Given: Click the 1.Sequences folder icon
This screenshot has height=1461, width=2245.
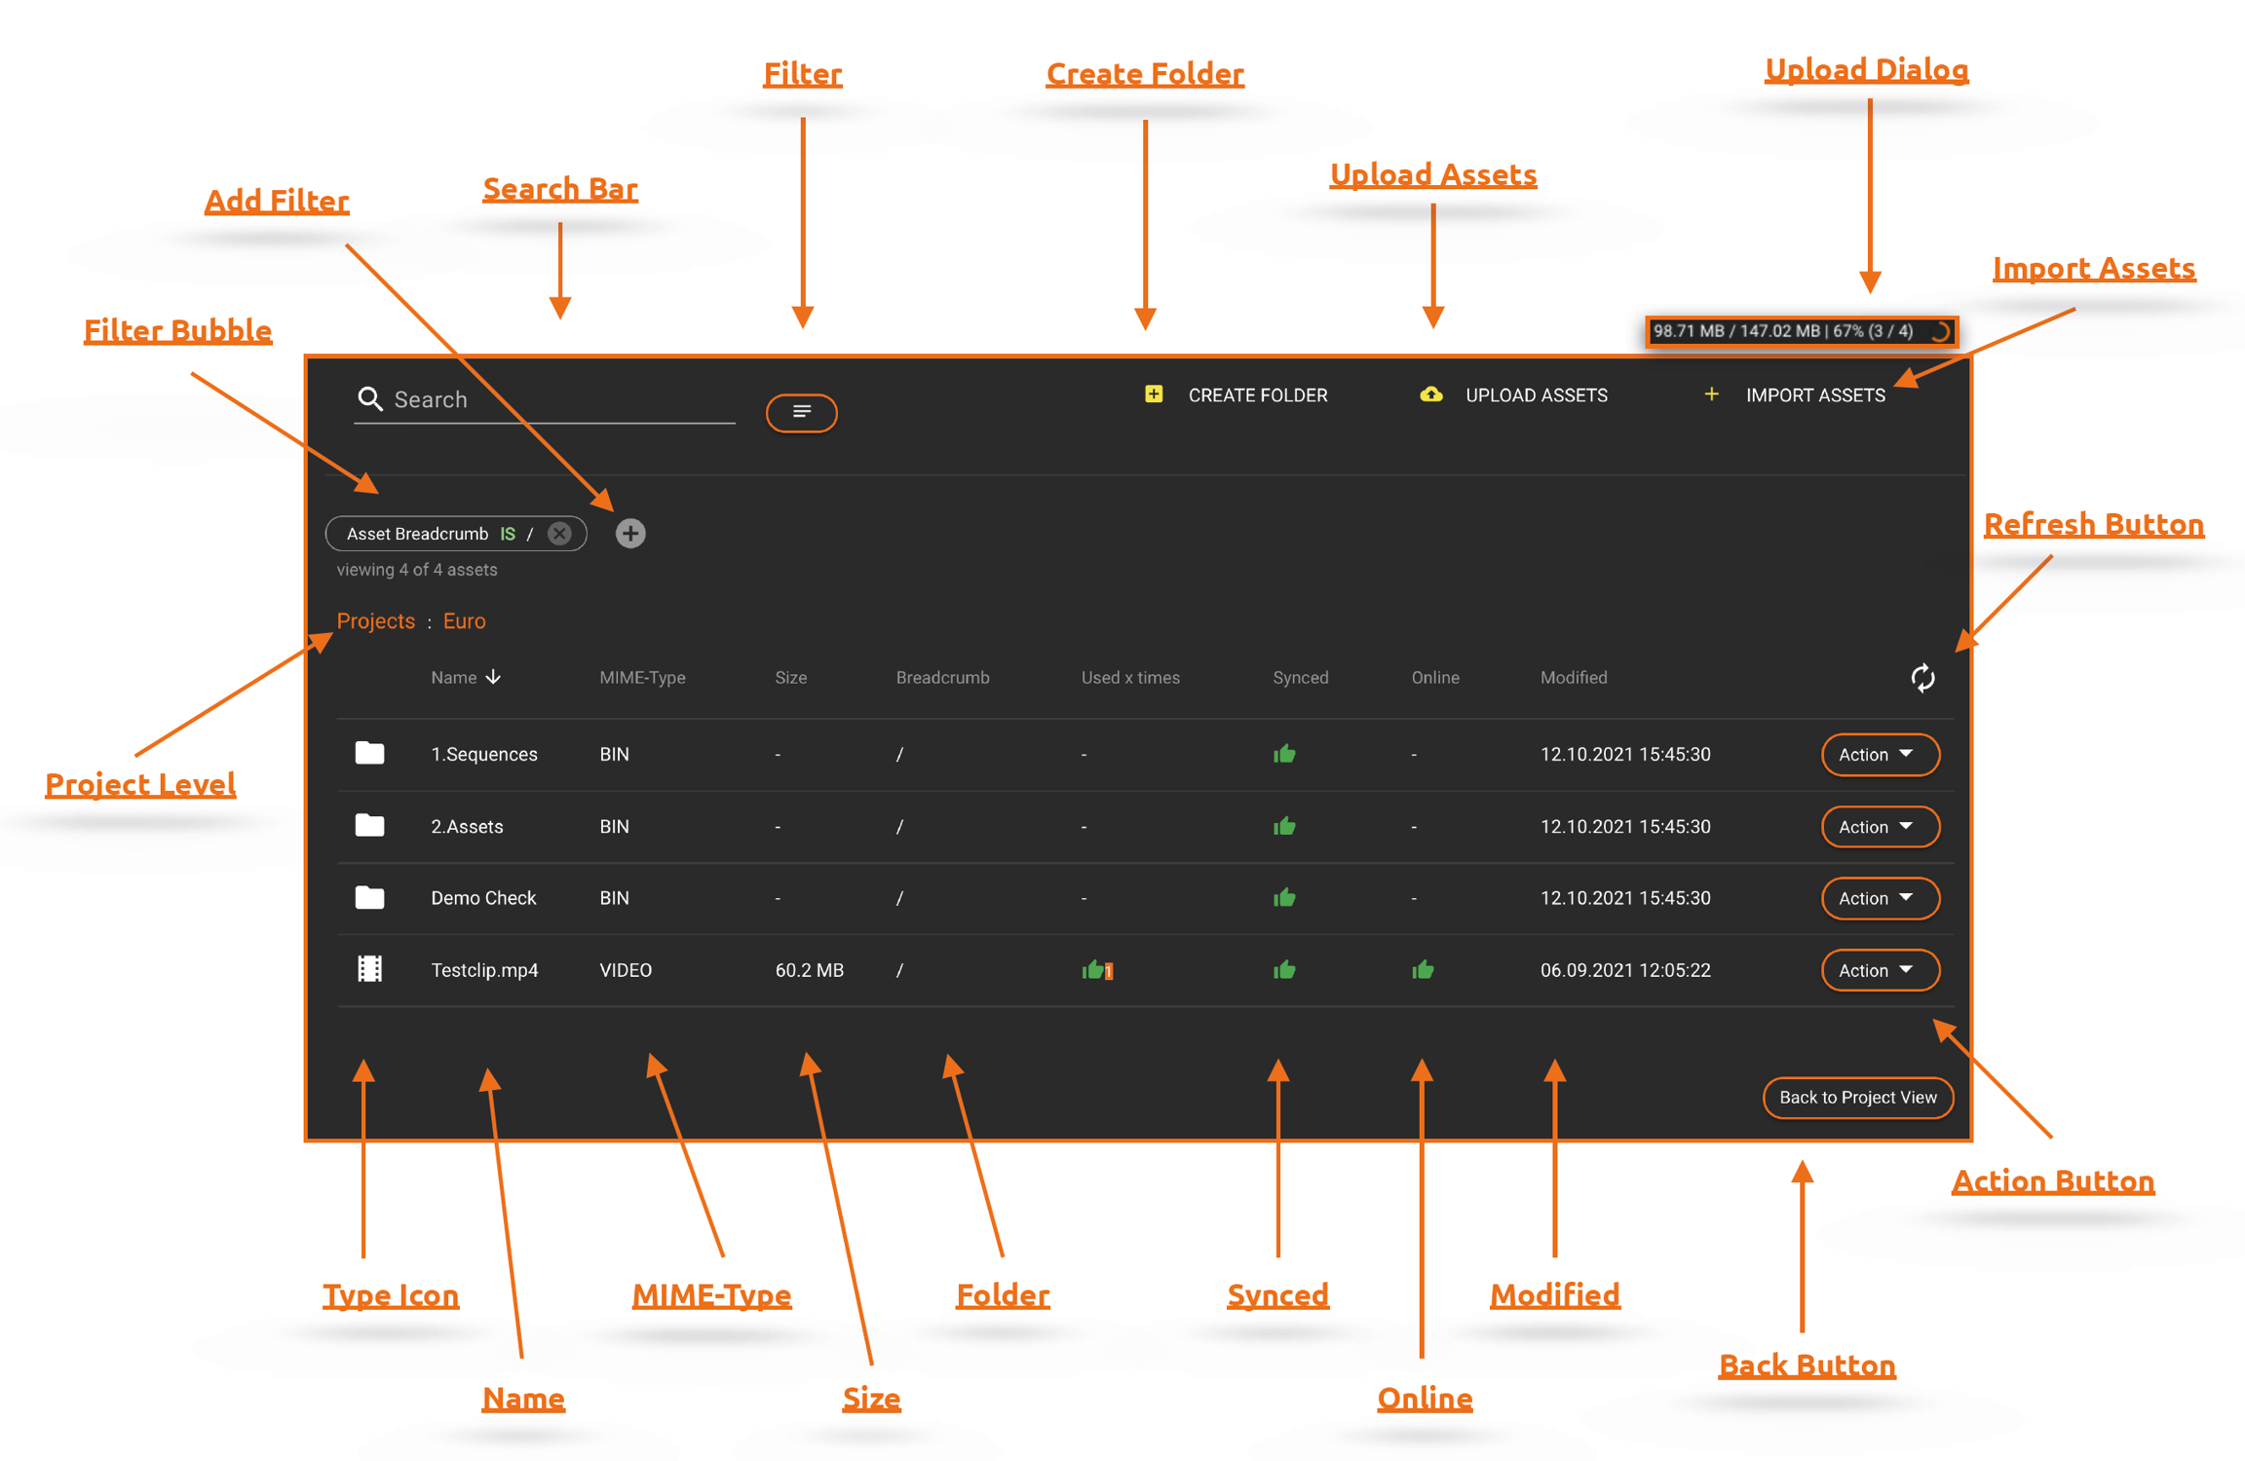Looking at the screenshot, I should 369,753.
